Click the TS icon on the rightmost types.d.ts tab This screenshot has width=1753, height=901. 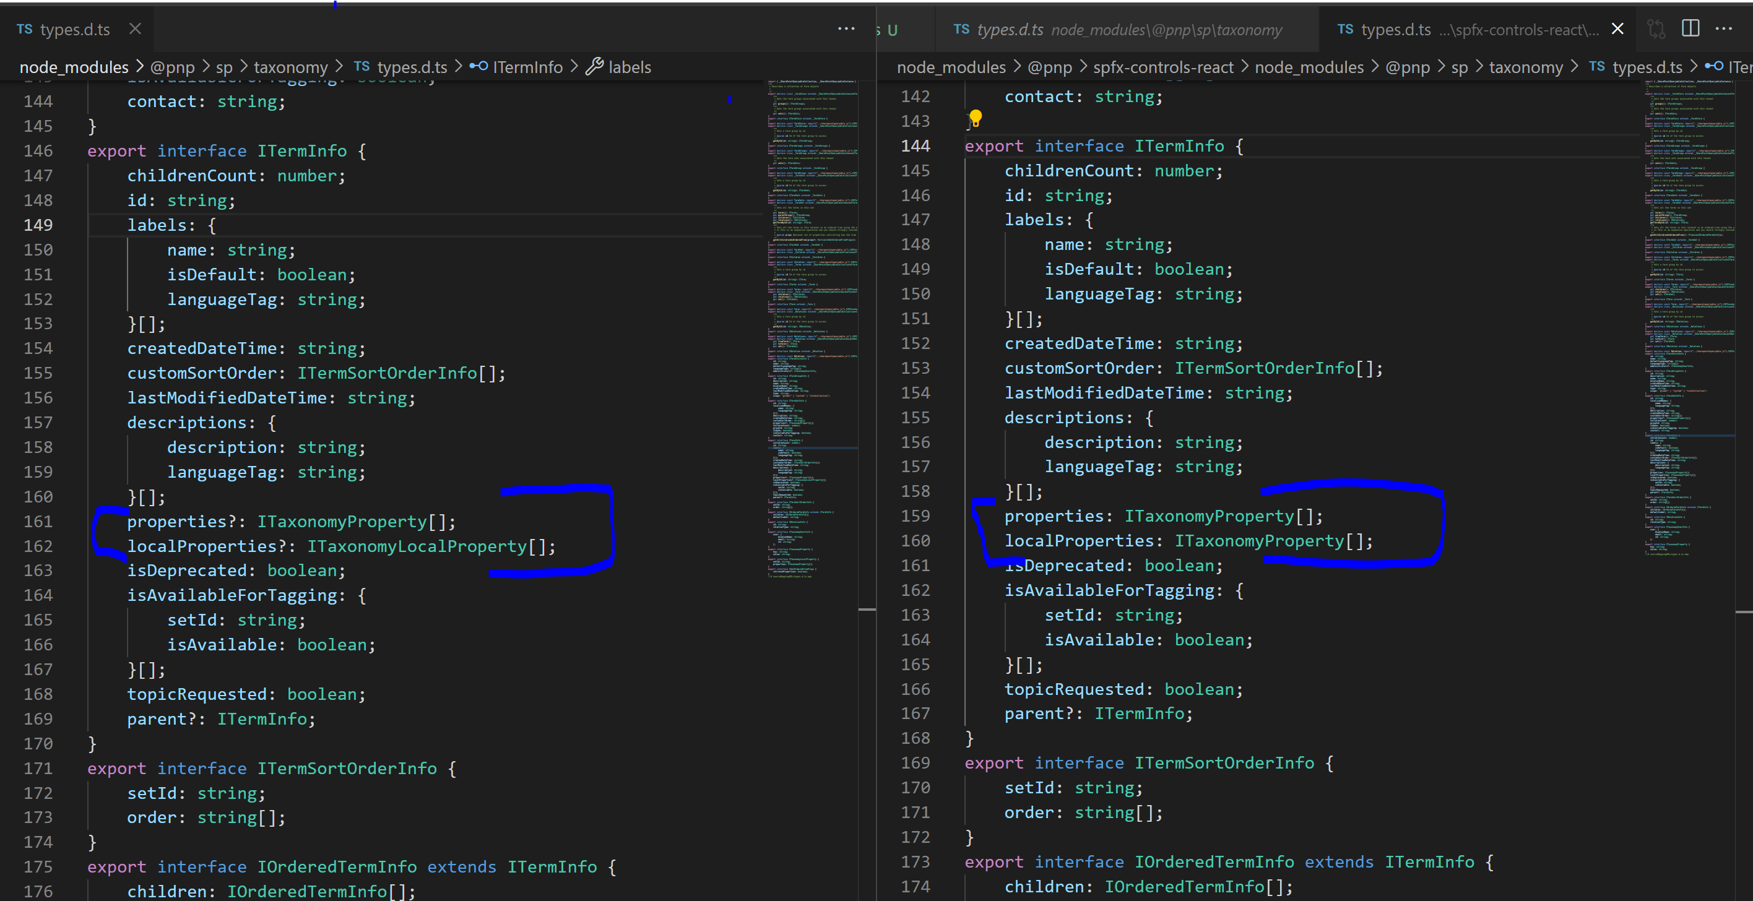tap(1347, 28)
